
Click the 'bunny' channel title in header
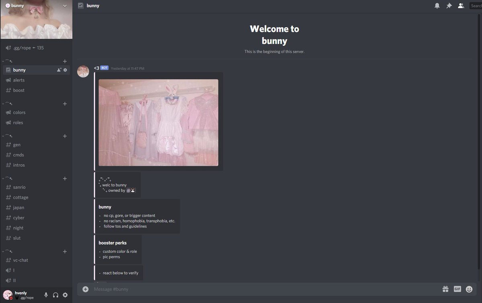[x=93, y=6]
